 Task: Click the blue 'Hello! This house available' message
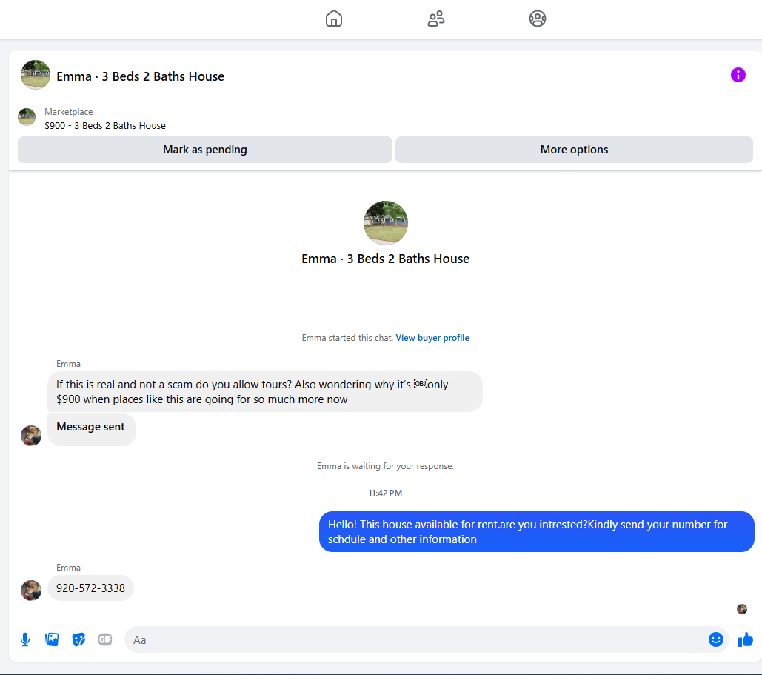(x=536, y=531)
